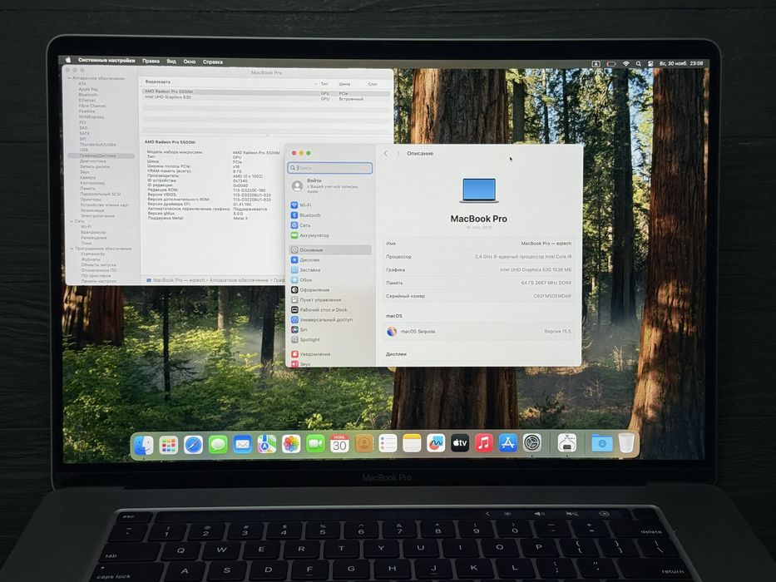Launch FaceTime from the Dock

click(x=315, y=444)
